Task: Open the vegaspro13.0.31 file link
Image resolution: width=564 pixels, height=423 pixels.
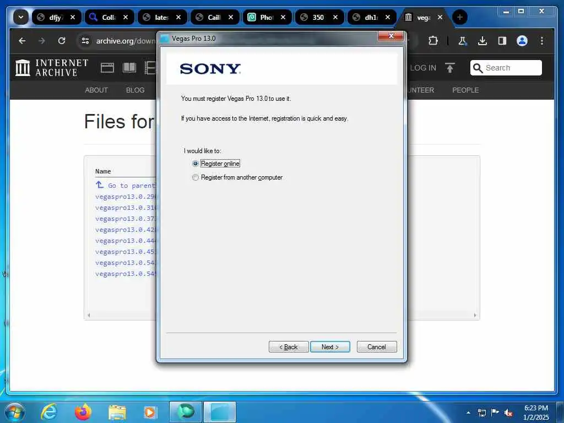Action: click(126, 208)
